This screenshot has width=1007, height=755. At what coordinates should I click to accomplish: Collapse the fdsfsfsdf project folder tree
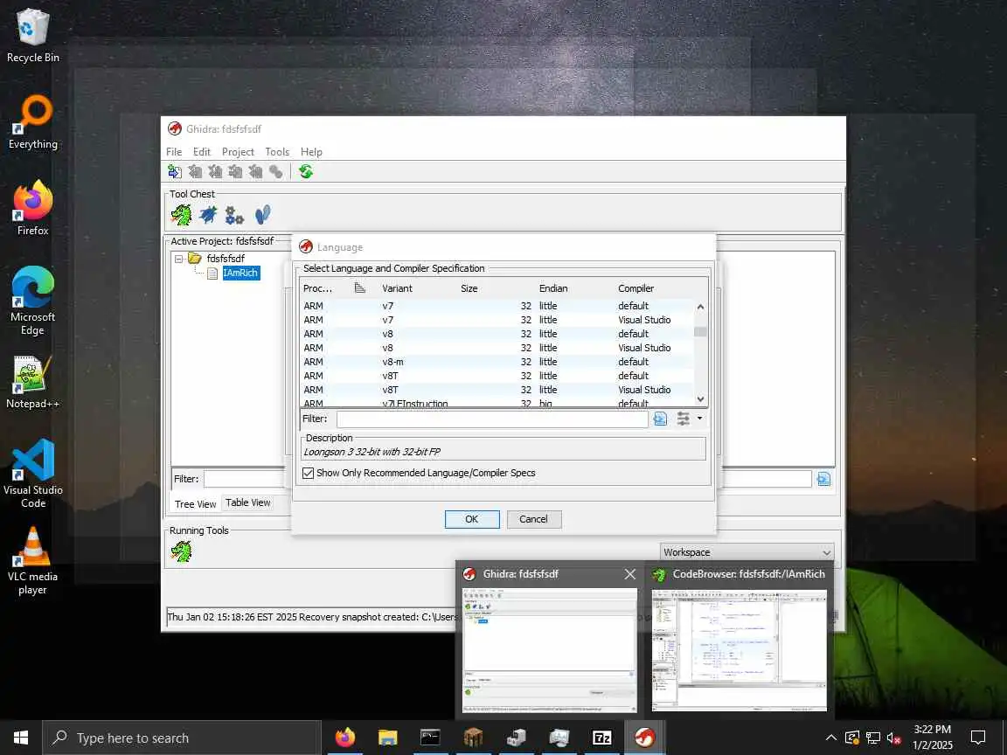(x=179, y=259)
